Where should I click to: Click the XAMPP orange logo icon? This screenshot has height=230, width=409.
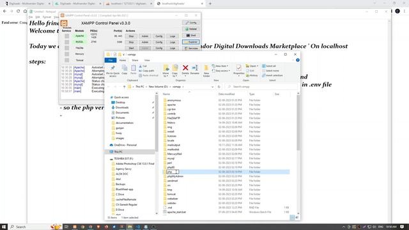[64, 23]
